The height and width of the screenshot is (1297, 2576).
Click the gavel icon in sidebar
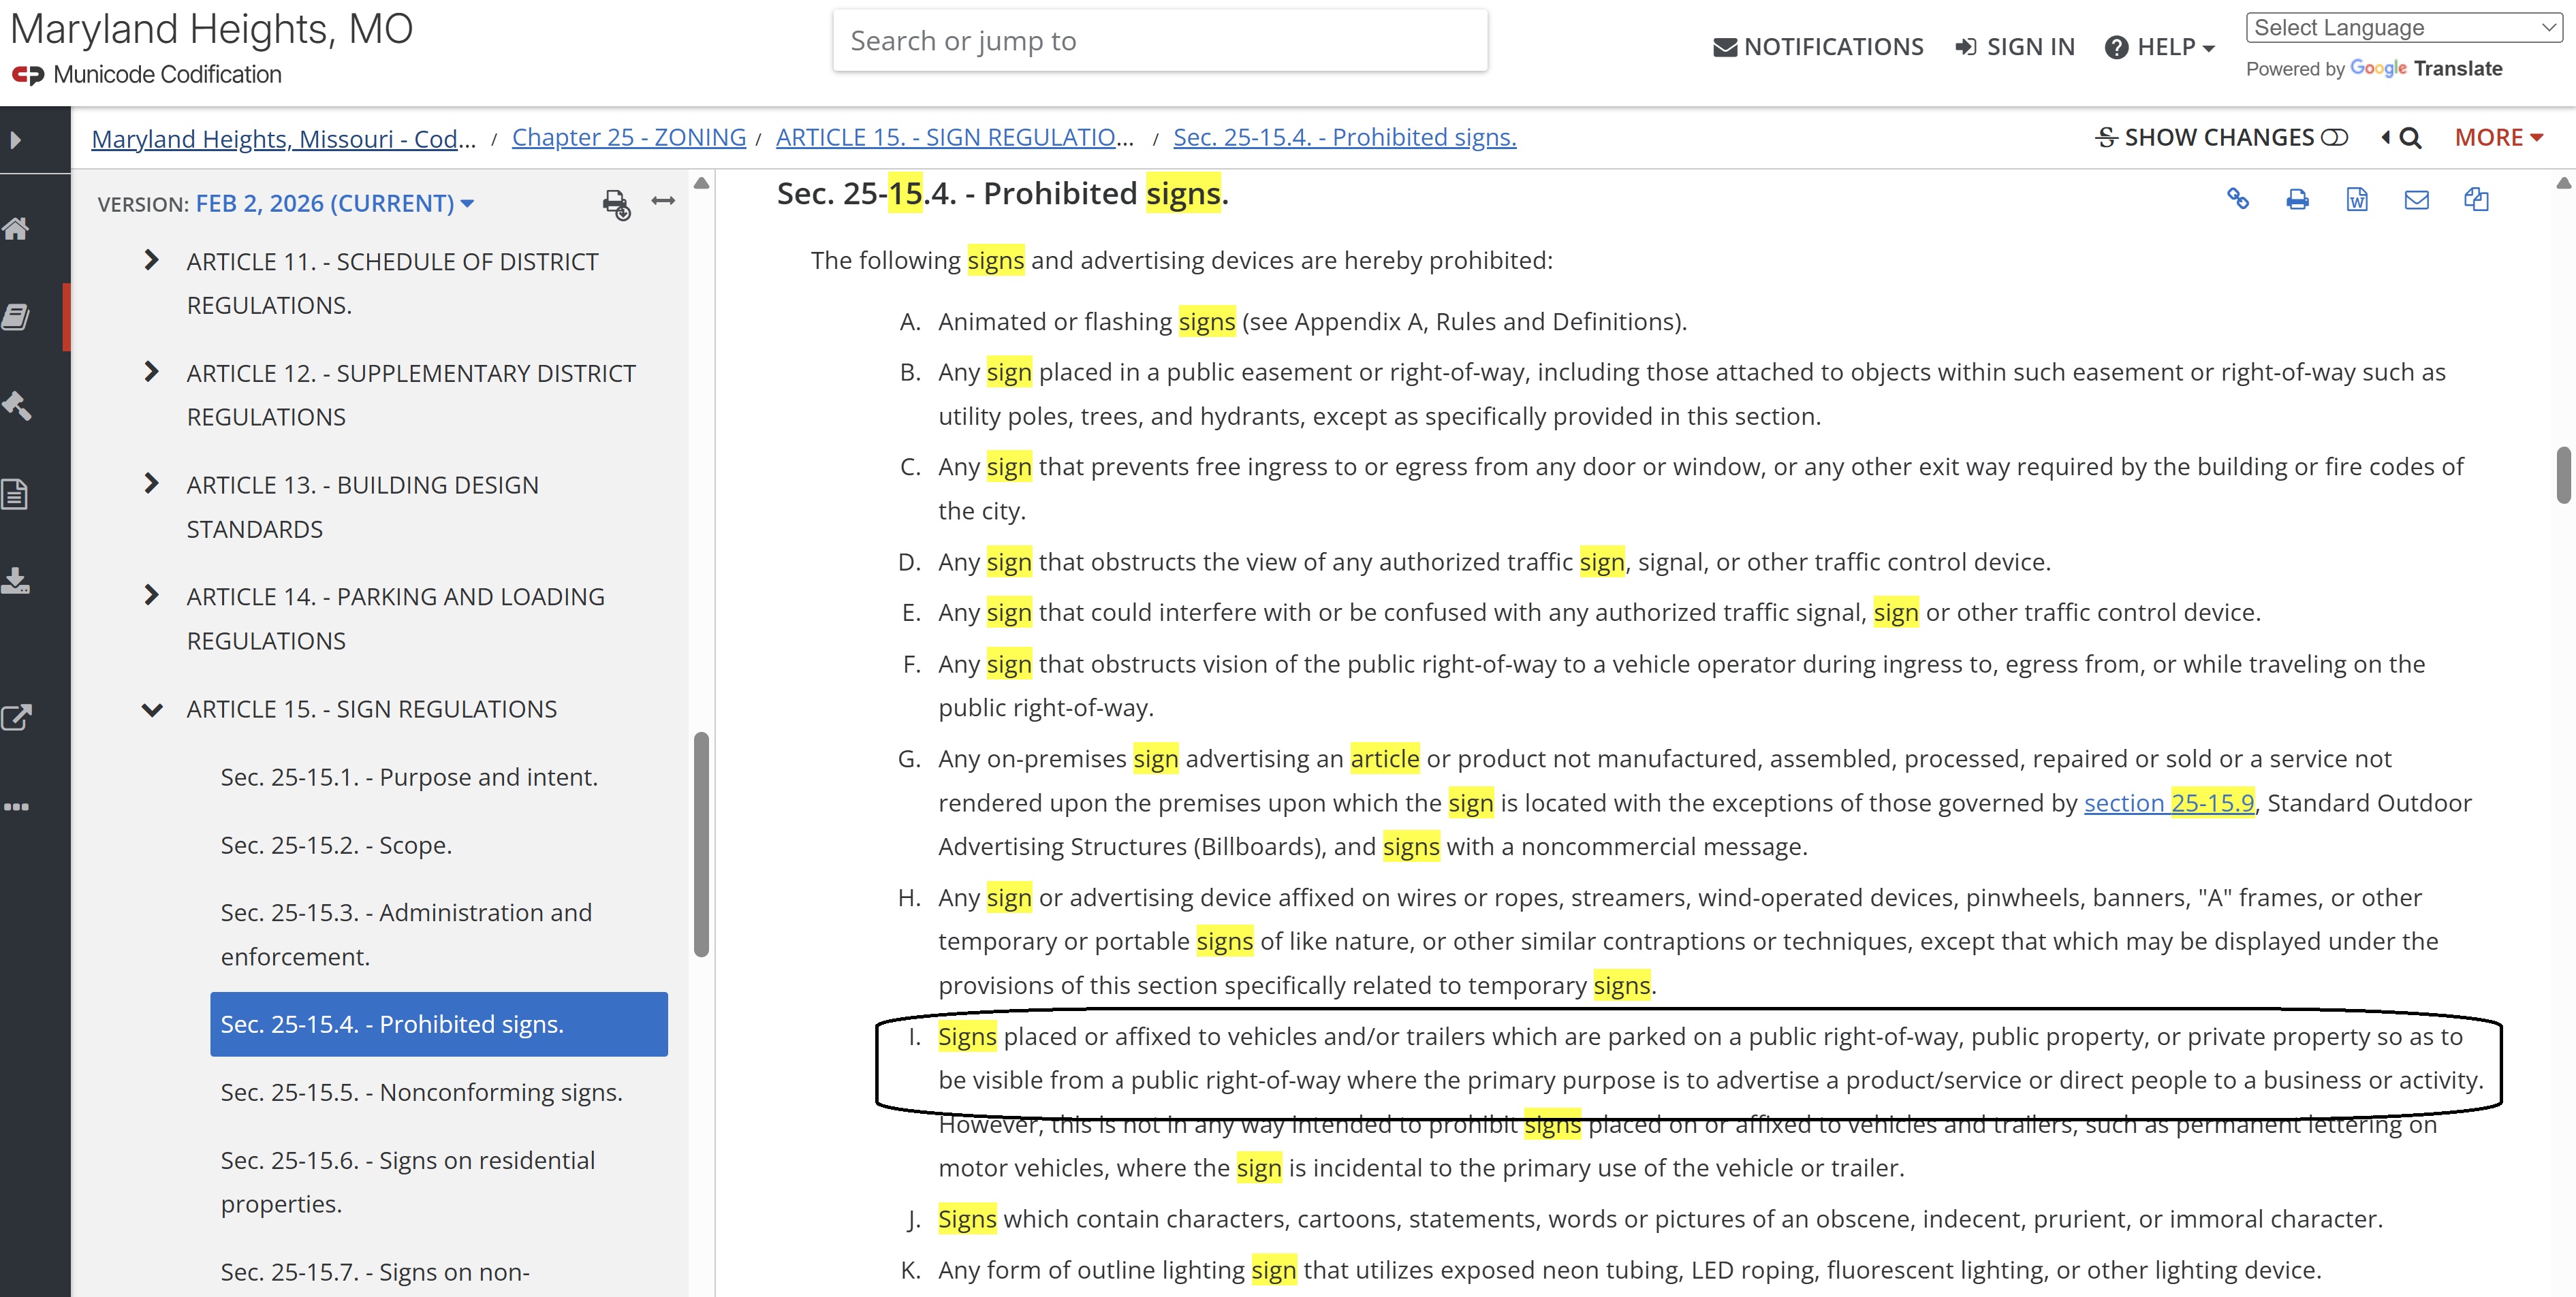click(x=17, y=404)
